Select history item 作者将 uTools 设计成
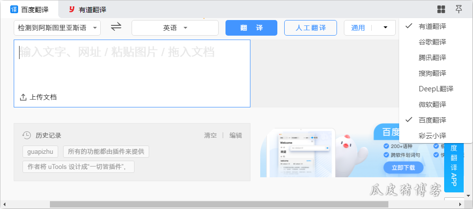 [78, 167]
